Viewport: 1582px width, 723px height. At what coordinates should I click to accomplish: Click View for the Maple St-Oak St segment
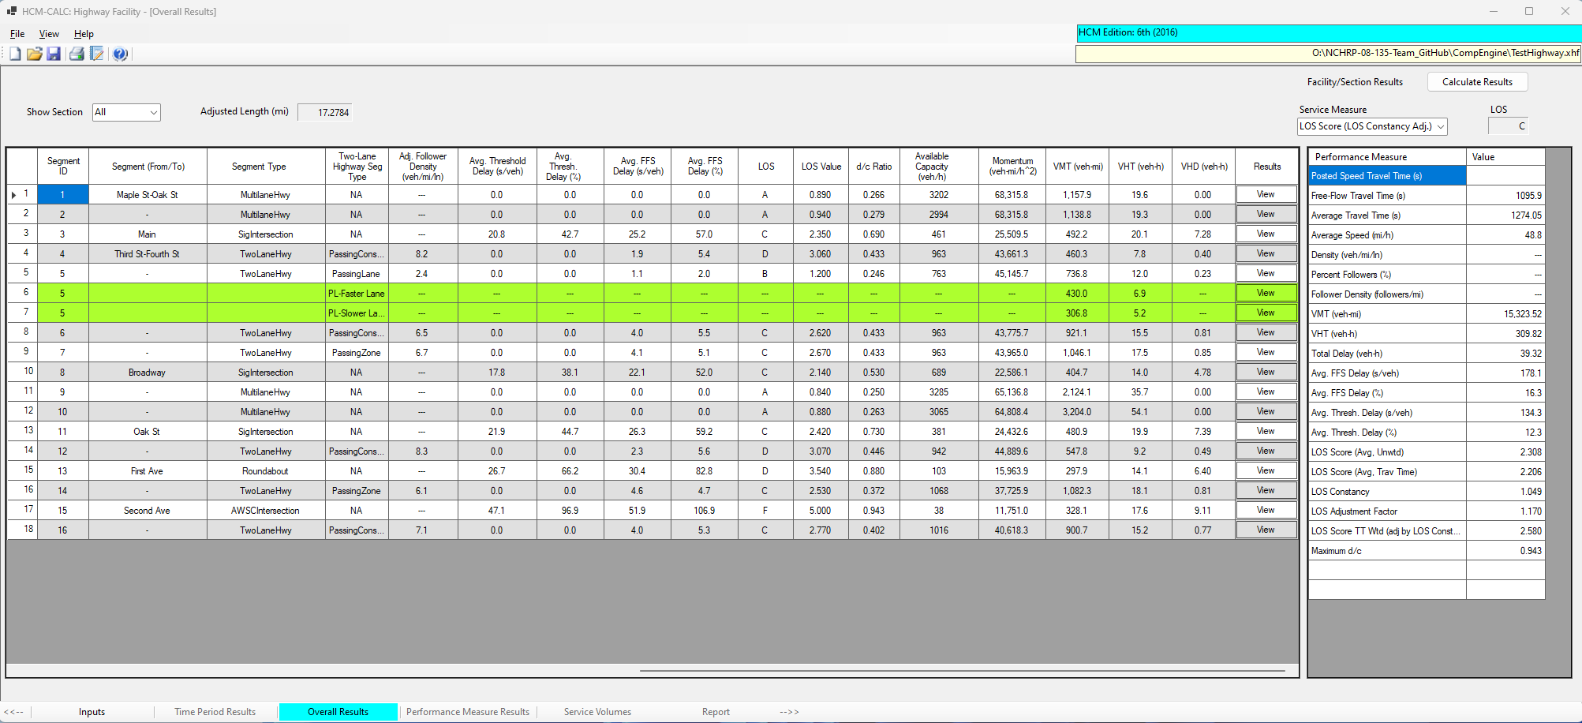(1266, 194)
